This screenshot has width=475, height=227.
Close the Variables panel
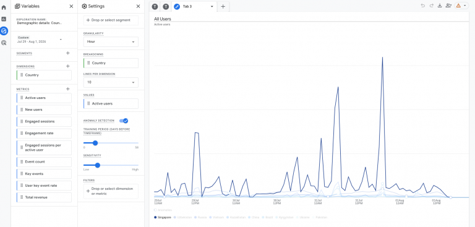(x=71, y=6)
